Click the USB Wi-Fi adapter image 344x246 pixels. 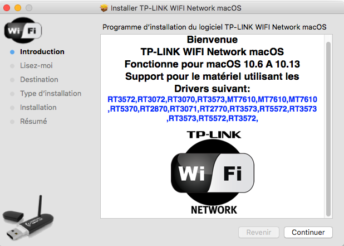(28, 218)
